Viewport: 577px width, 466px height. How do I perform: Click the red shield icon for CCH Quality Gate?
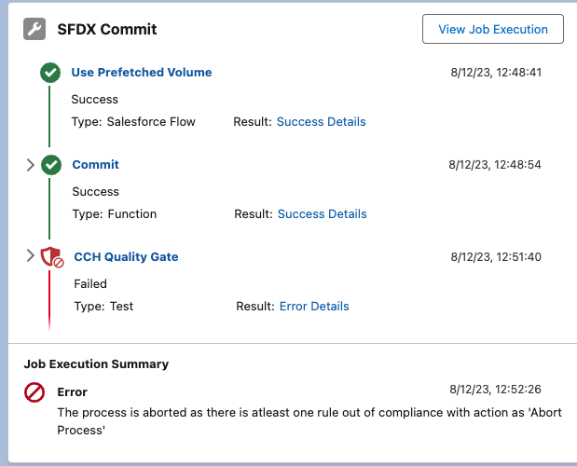point(52,256)
